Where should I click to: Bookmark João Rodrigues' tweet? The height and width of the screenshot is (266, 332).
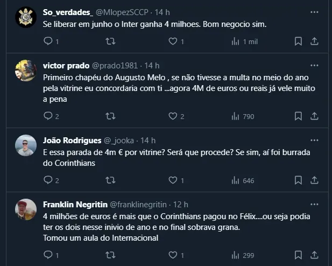(x=298, y=181)
